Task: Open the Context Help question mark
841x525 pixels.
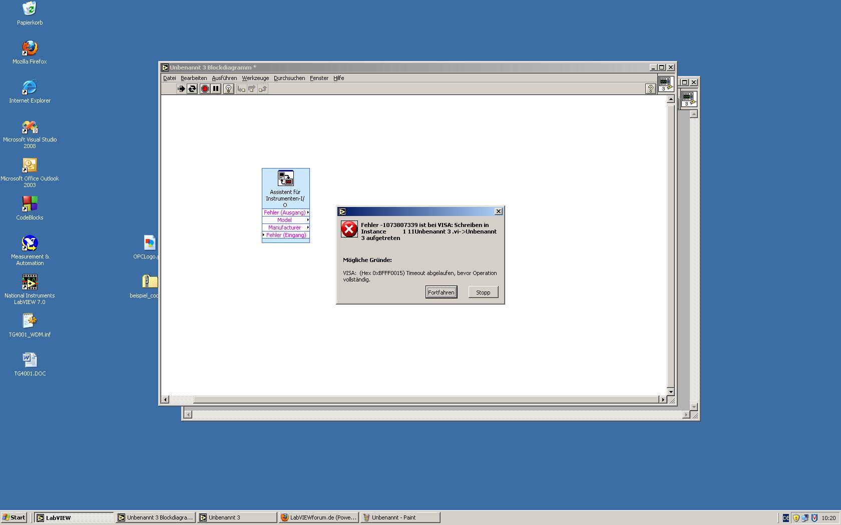Action: (x=650, y=89)
